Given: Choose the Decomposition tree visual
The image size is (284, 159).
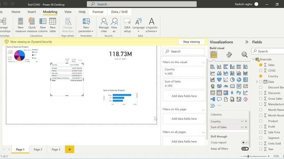Looking at the screenshot, I should 213,99.
